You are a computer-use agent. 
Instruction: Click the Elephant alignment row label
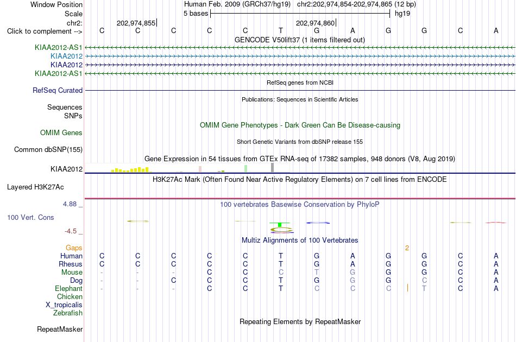click(x=68, y=288)
